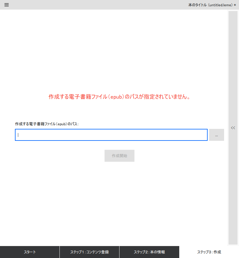The height and width of the screenshot is (258, 239).
Task: Click the 作成開始 button
Action: (119, 156)
